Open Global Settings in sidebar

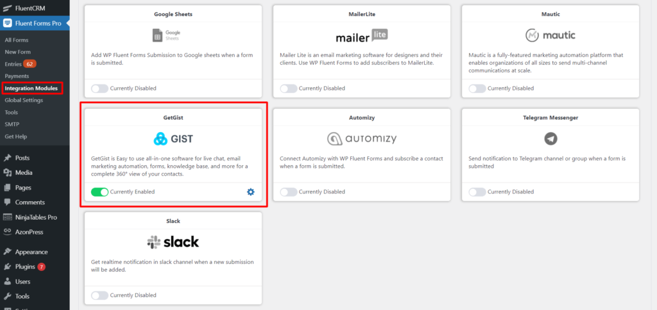pos(24,101)
